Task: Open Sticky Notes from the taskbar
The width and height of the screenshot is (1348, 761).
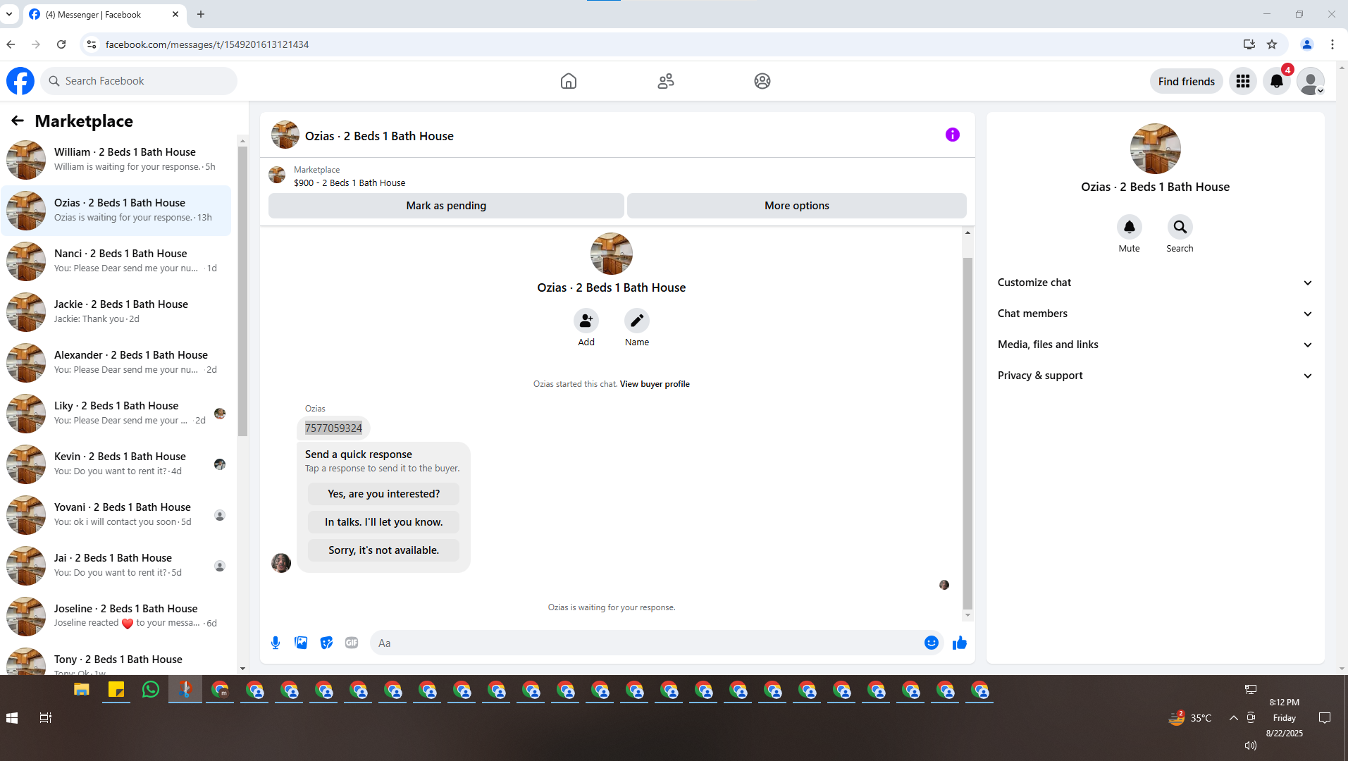Action: (116, 690)
